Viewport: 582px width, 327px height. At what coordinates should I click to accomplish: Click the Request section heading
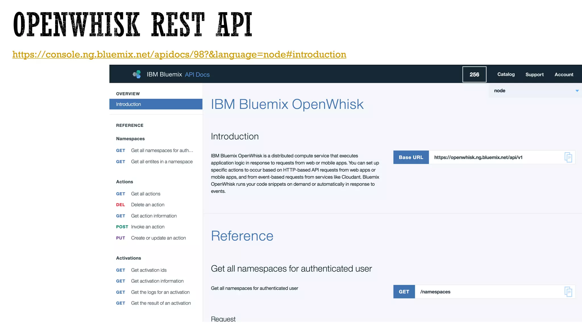coord(223,319)
